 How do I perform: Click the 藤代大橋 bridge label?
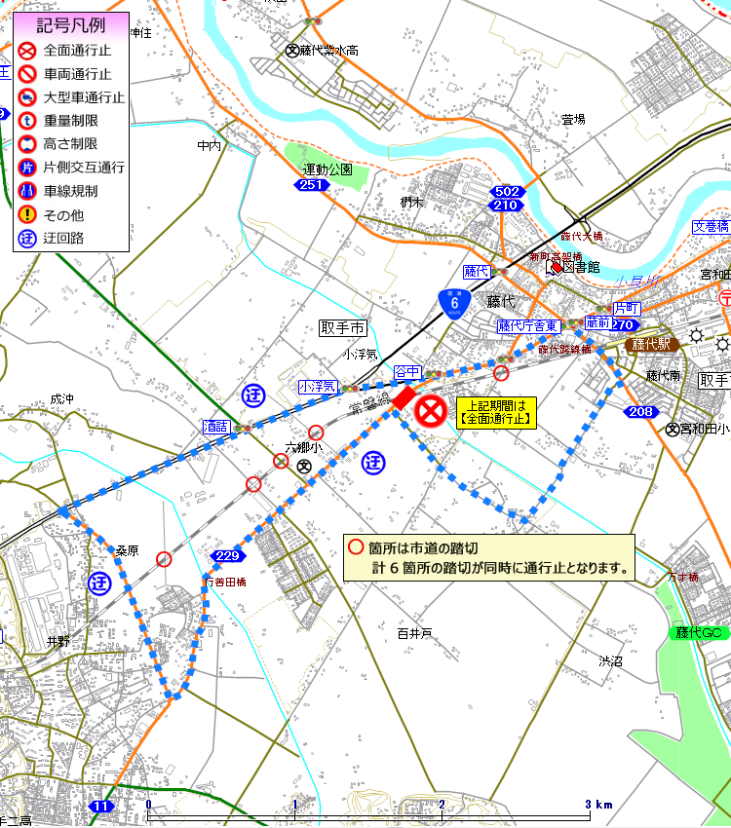point(582,236)
